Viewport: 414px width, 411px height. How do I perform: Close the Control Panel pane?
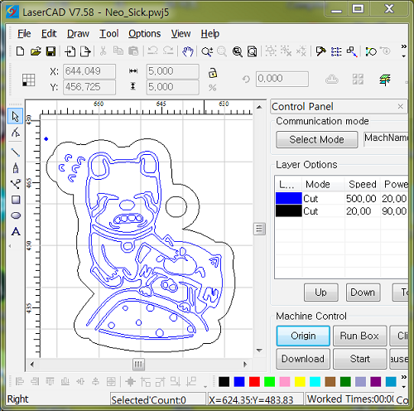click(401, 106)
